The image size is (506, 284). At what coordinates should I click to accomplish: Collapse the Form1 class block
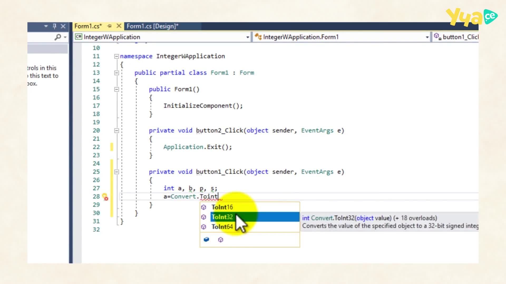[x=116, y=73]
